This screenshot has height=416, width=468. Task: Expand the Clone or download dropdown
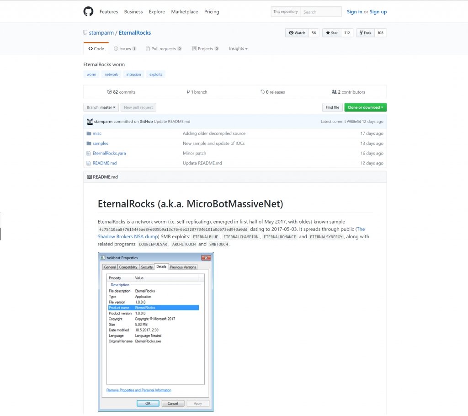point(365,107)
